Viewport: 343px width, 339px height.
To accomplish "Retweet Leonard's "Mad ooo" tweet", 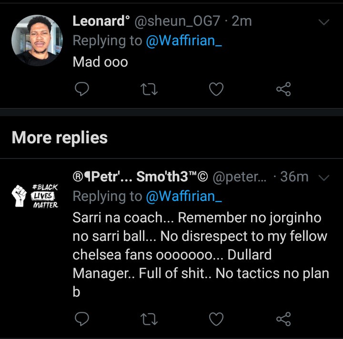I will coord(150,89).
